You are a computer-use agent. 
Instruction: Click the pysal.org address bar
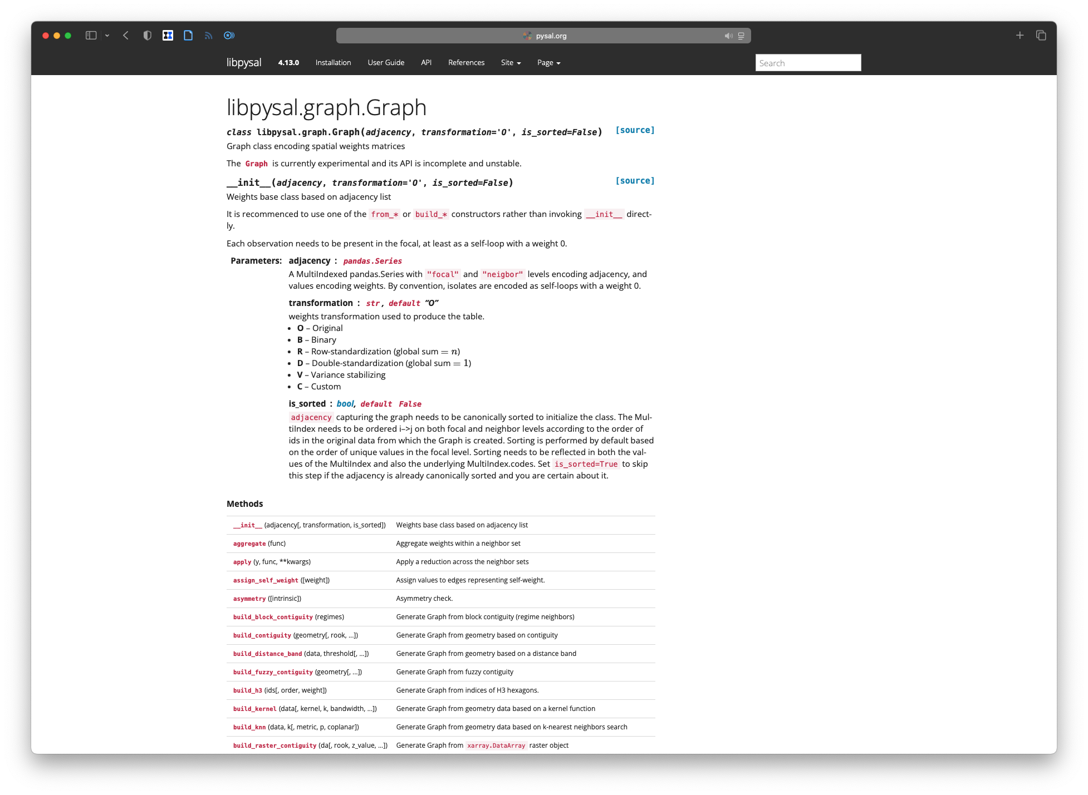click(545, 36)
